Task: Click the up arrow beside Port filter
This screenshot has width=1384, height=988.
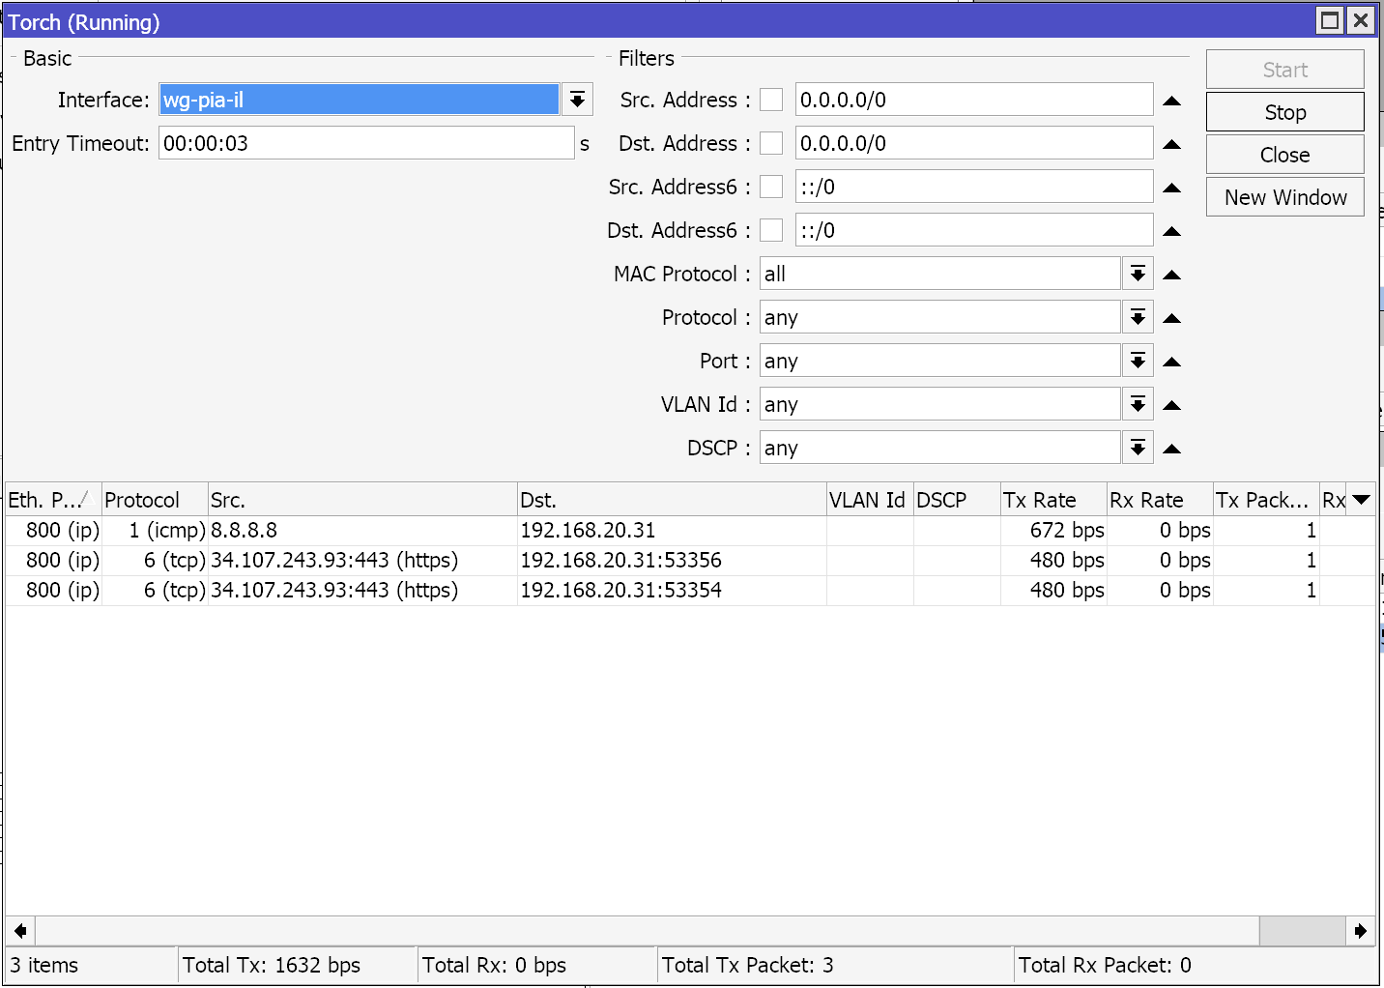Action: click(x=1171, y=360)
